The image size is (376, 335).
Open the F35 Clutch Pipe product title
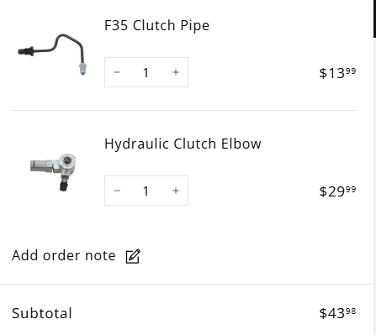pos(156,25)
